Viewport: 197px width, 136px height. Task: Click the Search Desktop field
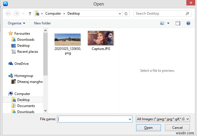pos(162,13)
